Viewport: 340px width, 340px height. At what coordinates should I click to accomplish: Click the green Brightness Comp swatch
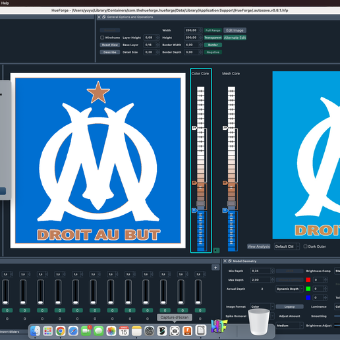coord(308,289)
